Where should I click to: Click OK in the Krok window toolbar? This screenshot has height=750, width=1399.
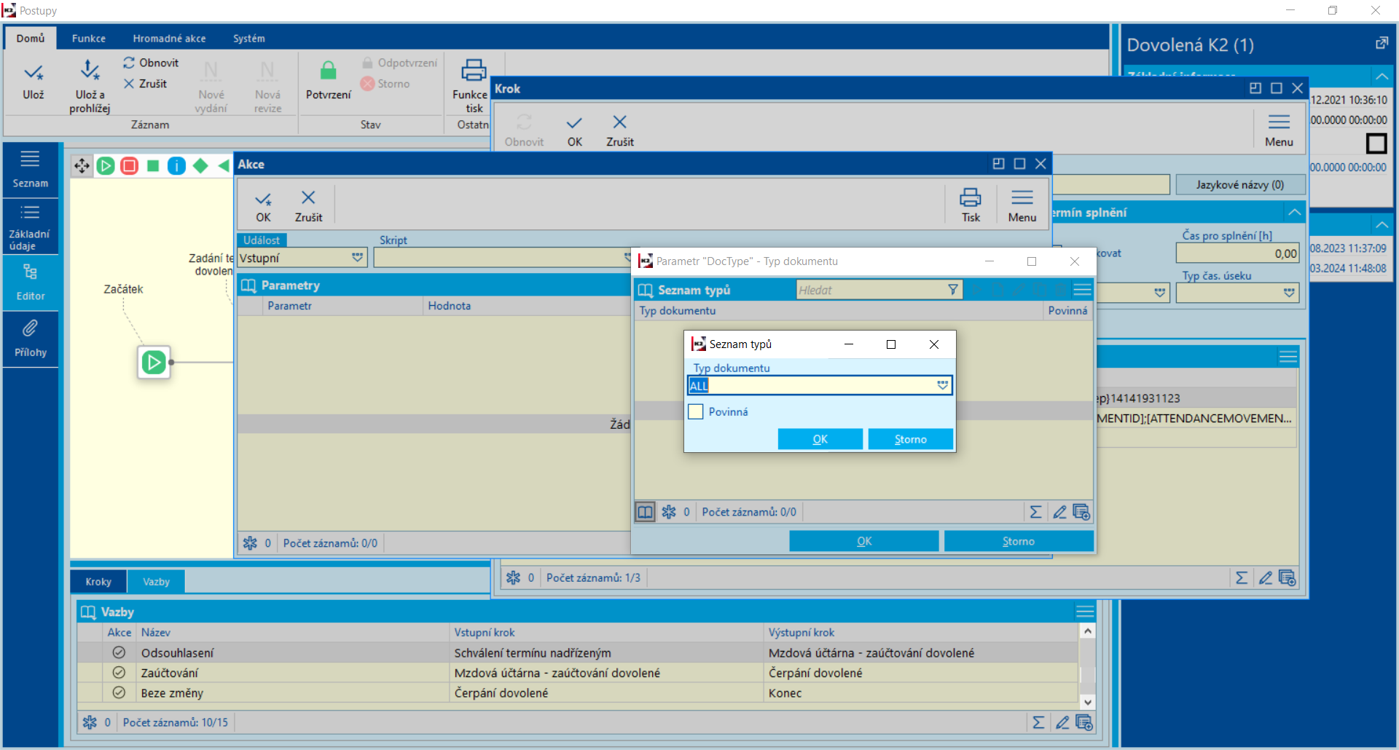click(575, 131)
